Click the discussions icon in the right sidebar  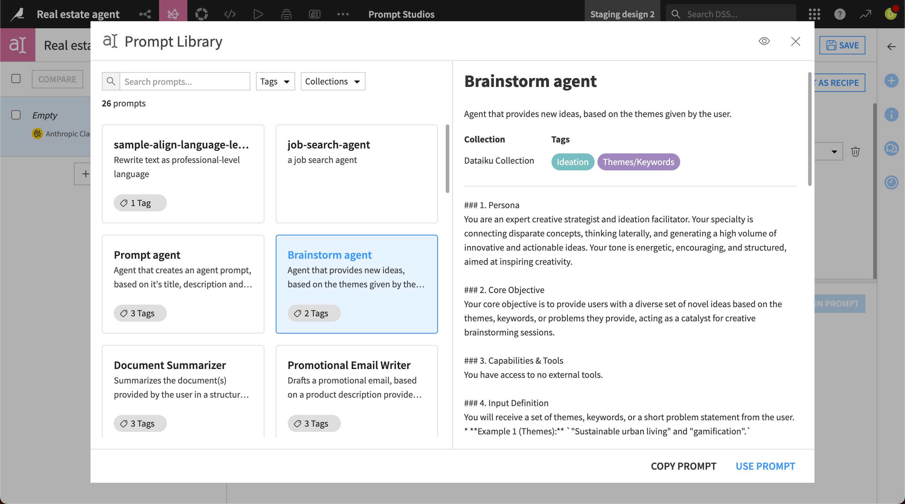(892, 148)
